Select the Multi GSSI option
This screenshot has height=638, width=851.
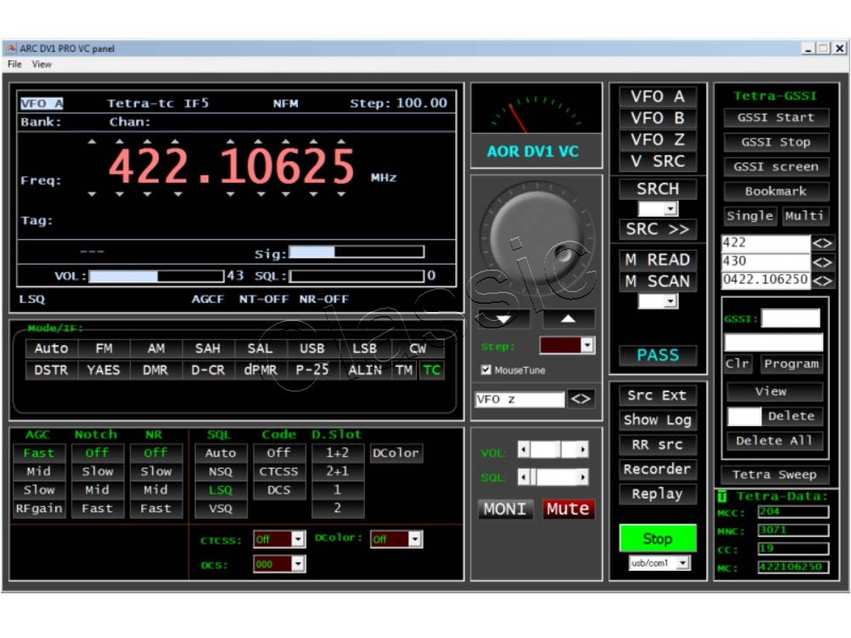[804, 216]
